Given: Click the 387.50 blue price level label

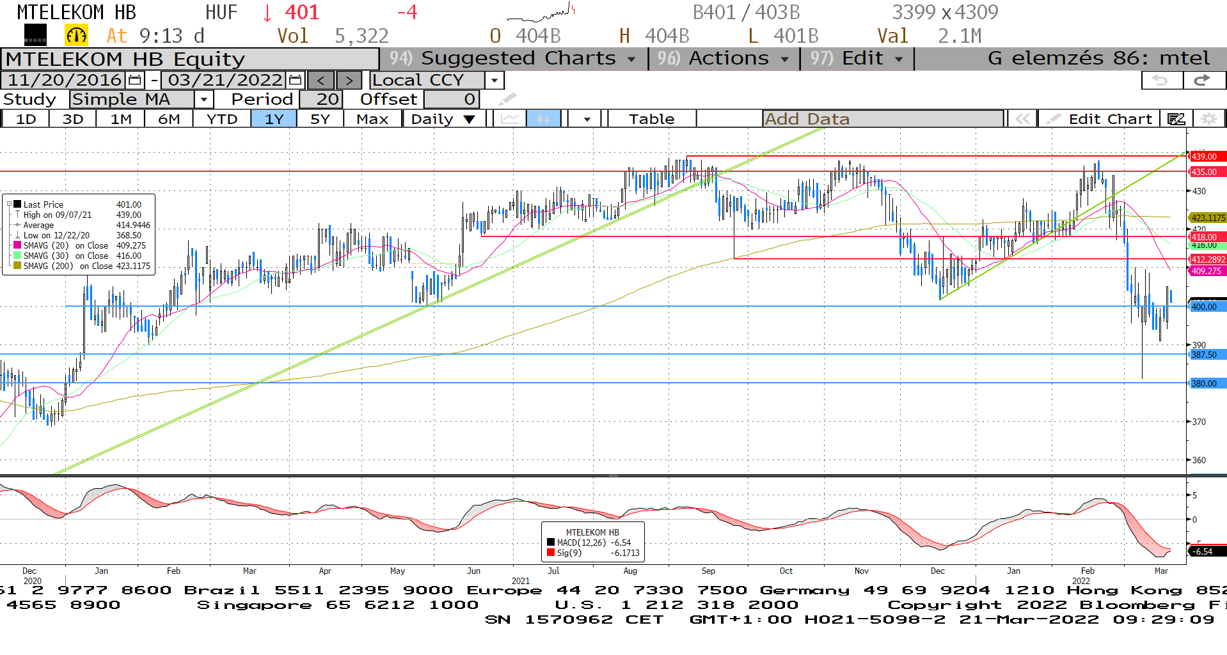Looking at the screenshot, I should (1207, 355).
